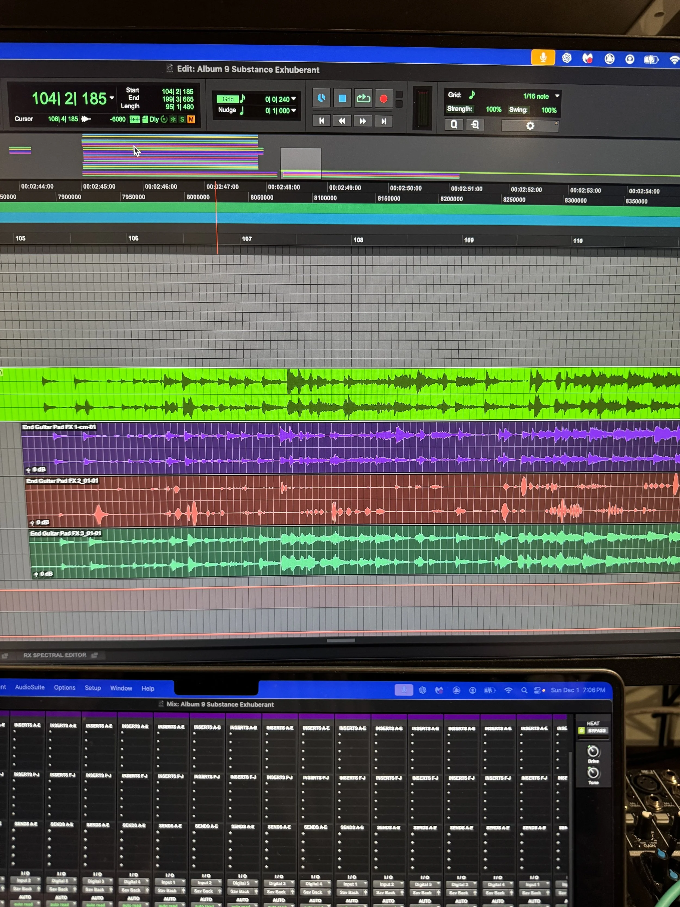This screenshot has width=680, height=907.
Task: Toggle the green Grid mode indicator
Action: click(x=227, y=99)
